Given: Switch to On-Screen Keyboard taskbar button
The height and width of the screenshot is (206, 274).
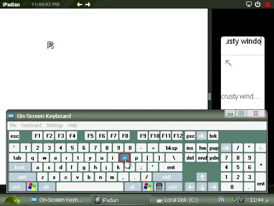Looking at the screenshot, I should point(57,200).
